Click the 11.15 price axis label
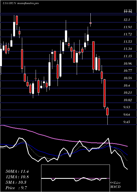 [x=128, y=56]
